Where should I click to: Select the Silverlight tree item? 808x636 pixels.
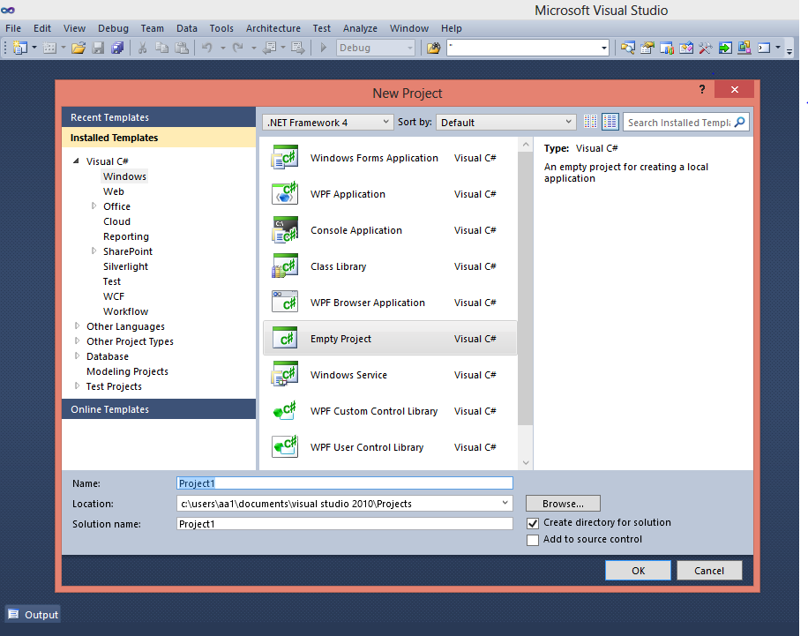(x=125, y=266)
